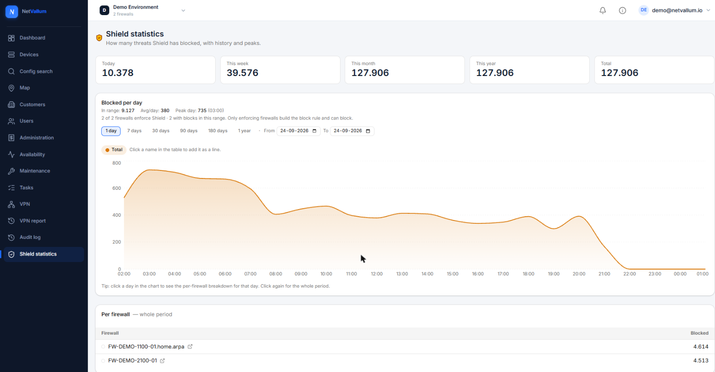Click the DE user avatar
The height and width of the screenshot is (372, 715).
(644, 10)
